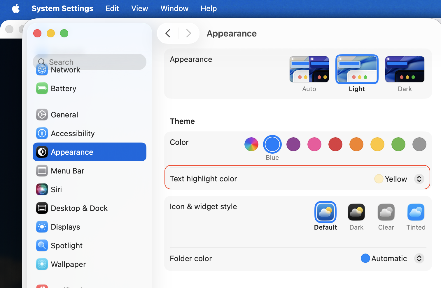Select the Auto appearance option
Screen dimensions: 441x288
pos(309,70)
